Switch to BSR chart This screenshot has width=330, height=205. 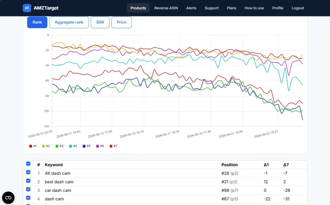click(x=100, y=22)
